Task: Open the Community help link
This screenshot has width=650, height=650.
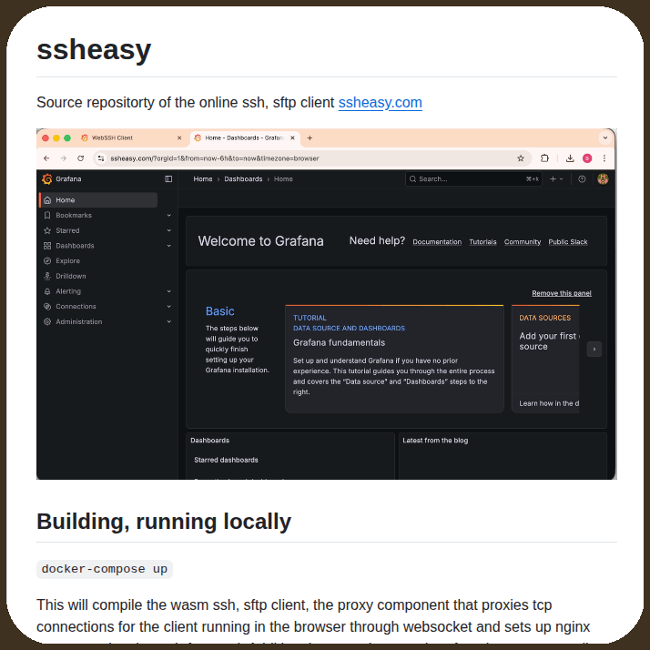Action: (x=523, y=241)
